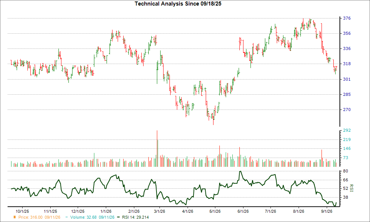Click the 11/1/25 date label
370x222 pixels.
pos(50,211)
